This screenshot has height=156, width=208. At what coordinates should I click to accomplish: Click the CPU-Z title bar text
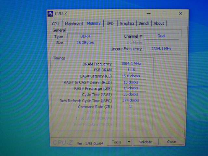click(x=61, y=14)
